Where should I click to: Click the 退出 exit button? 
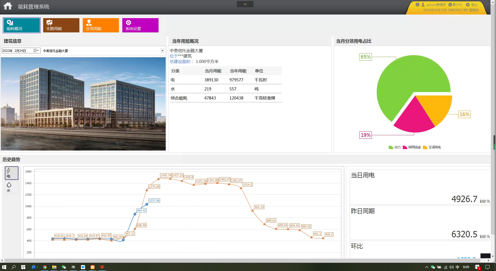pyautogui.click(x=472, y=5)
